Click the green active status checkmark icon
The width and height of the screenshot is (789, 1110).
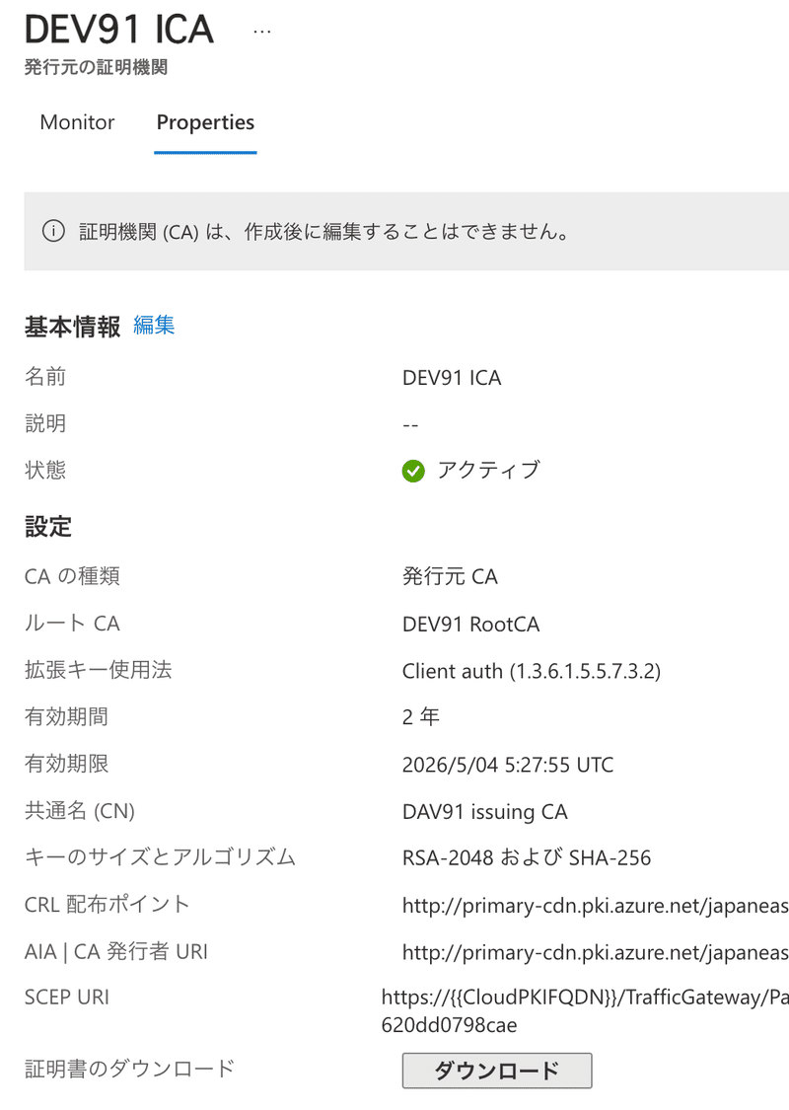pos(413,471)
